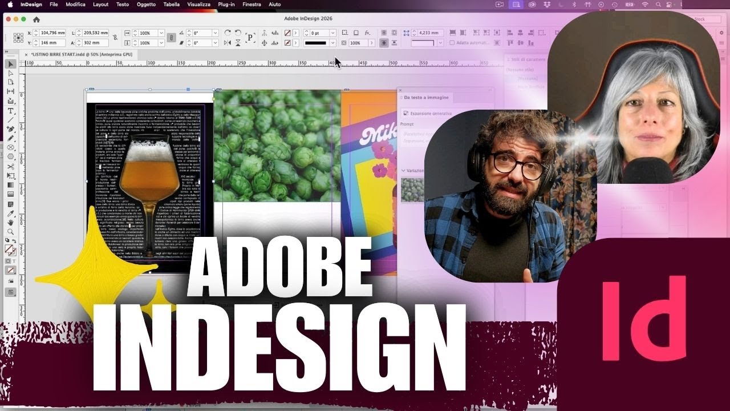Open scale Y percentage dropdown
Viewport: 730px width, 411px height.
(161, 43)
